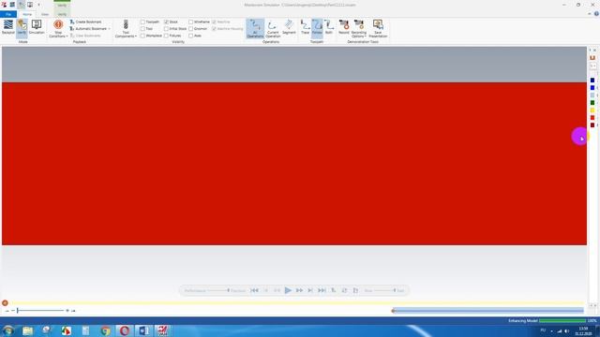The width and height of the screenshot is (600, 337).
Task: Select the green color swatch
Action: tap(592, 103)
